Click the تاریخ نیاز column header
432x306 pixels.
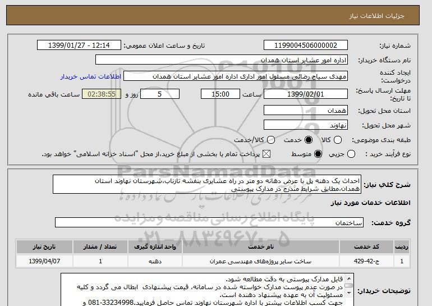(x=44, y=246)
